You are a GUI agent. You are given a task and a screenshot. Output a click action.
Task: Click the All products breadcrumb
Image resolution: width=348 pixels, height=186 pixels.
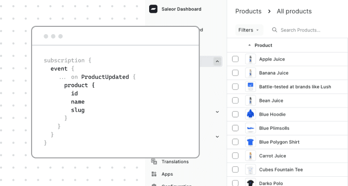point(294,11)
